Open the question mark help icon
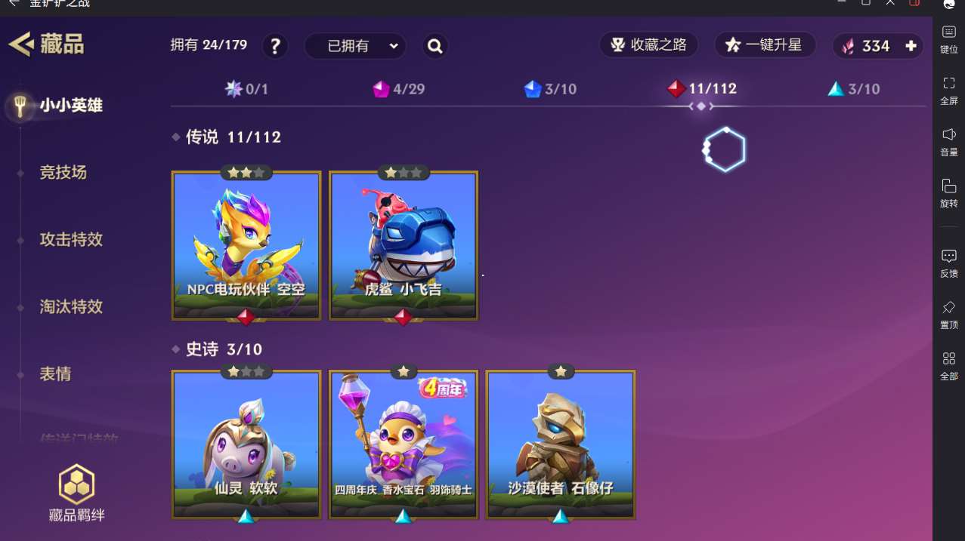This screenshot has height=541, width=965. pos(275,46)
